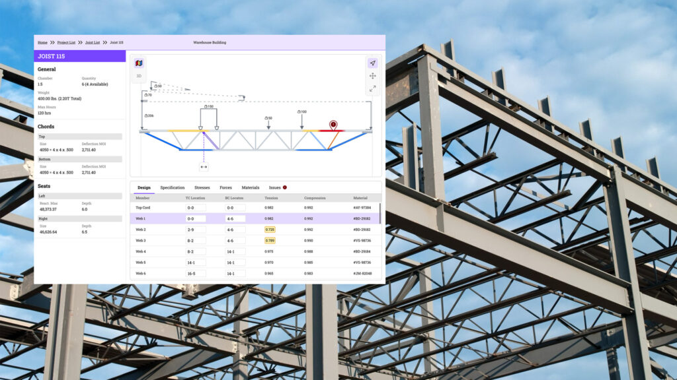Click the Home breadcrumb link
Viewport: 677px width, 380px height.
42,42
